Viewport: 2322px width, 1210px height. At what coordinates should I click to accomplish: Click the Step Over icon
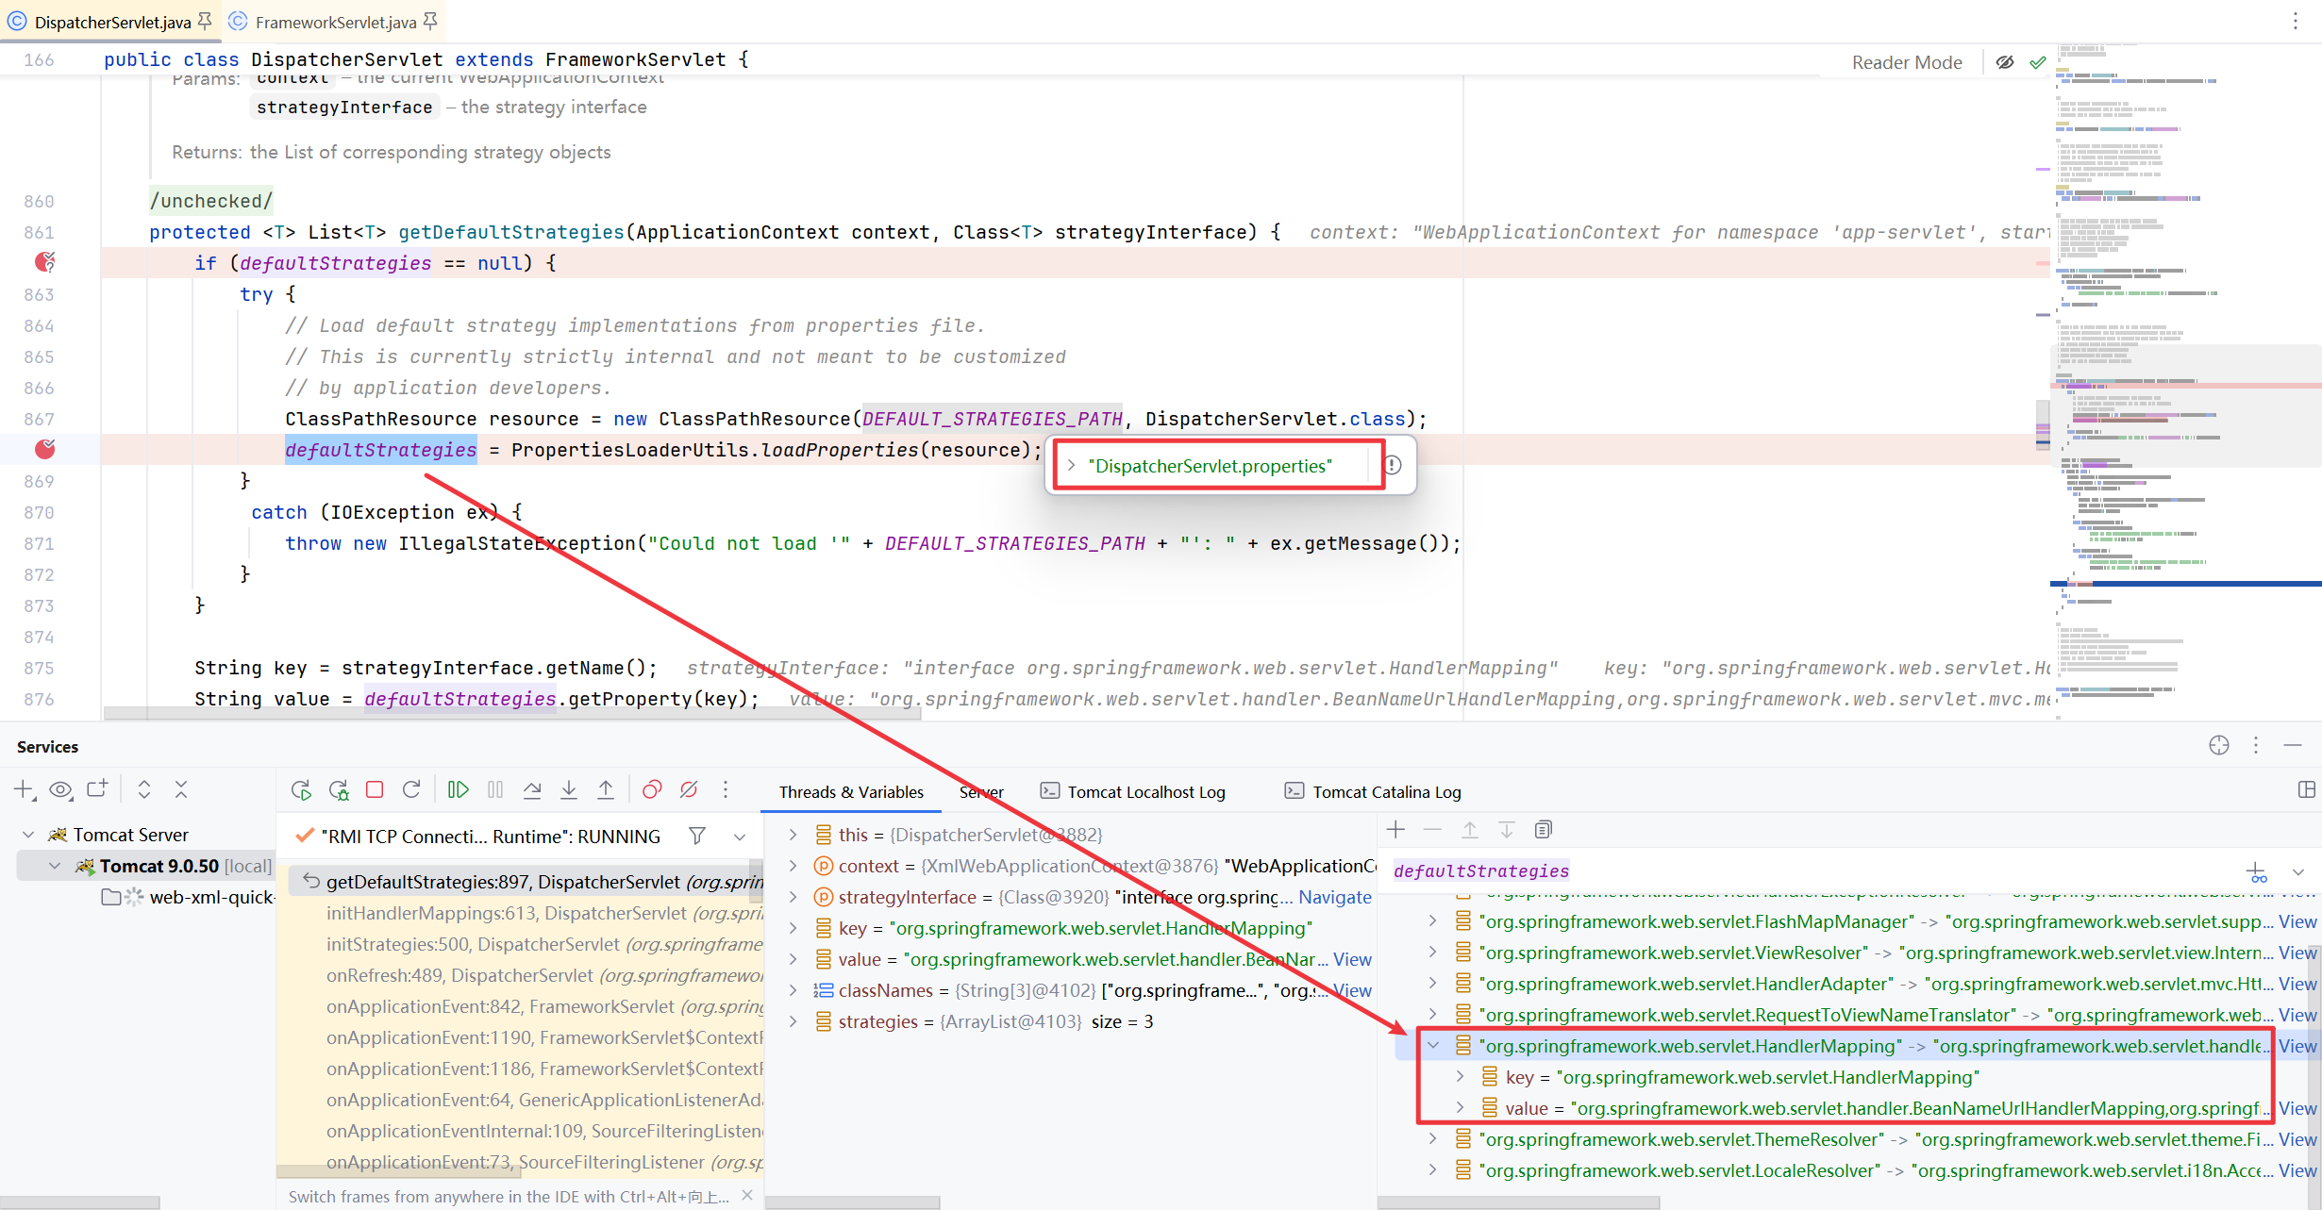[x=532, y=790]
